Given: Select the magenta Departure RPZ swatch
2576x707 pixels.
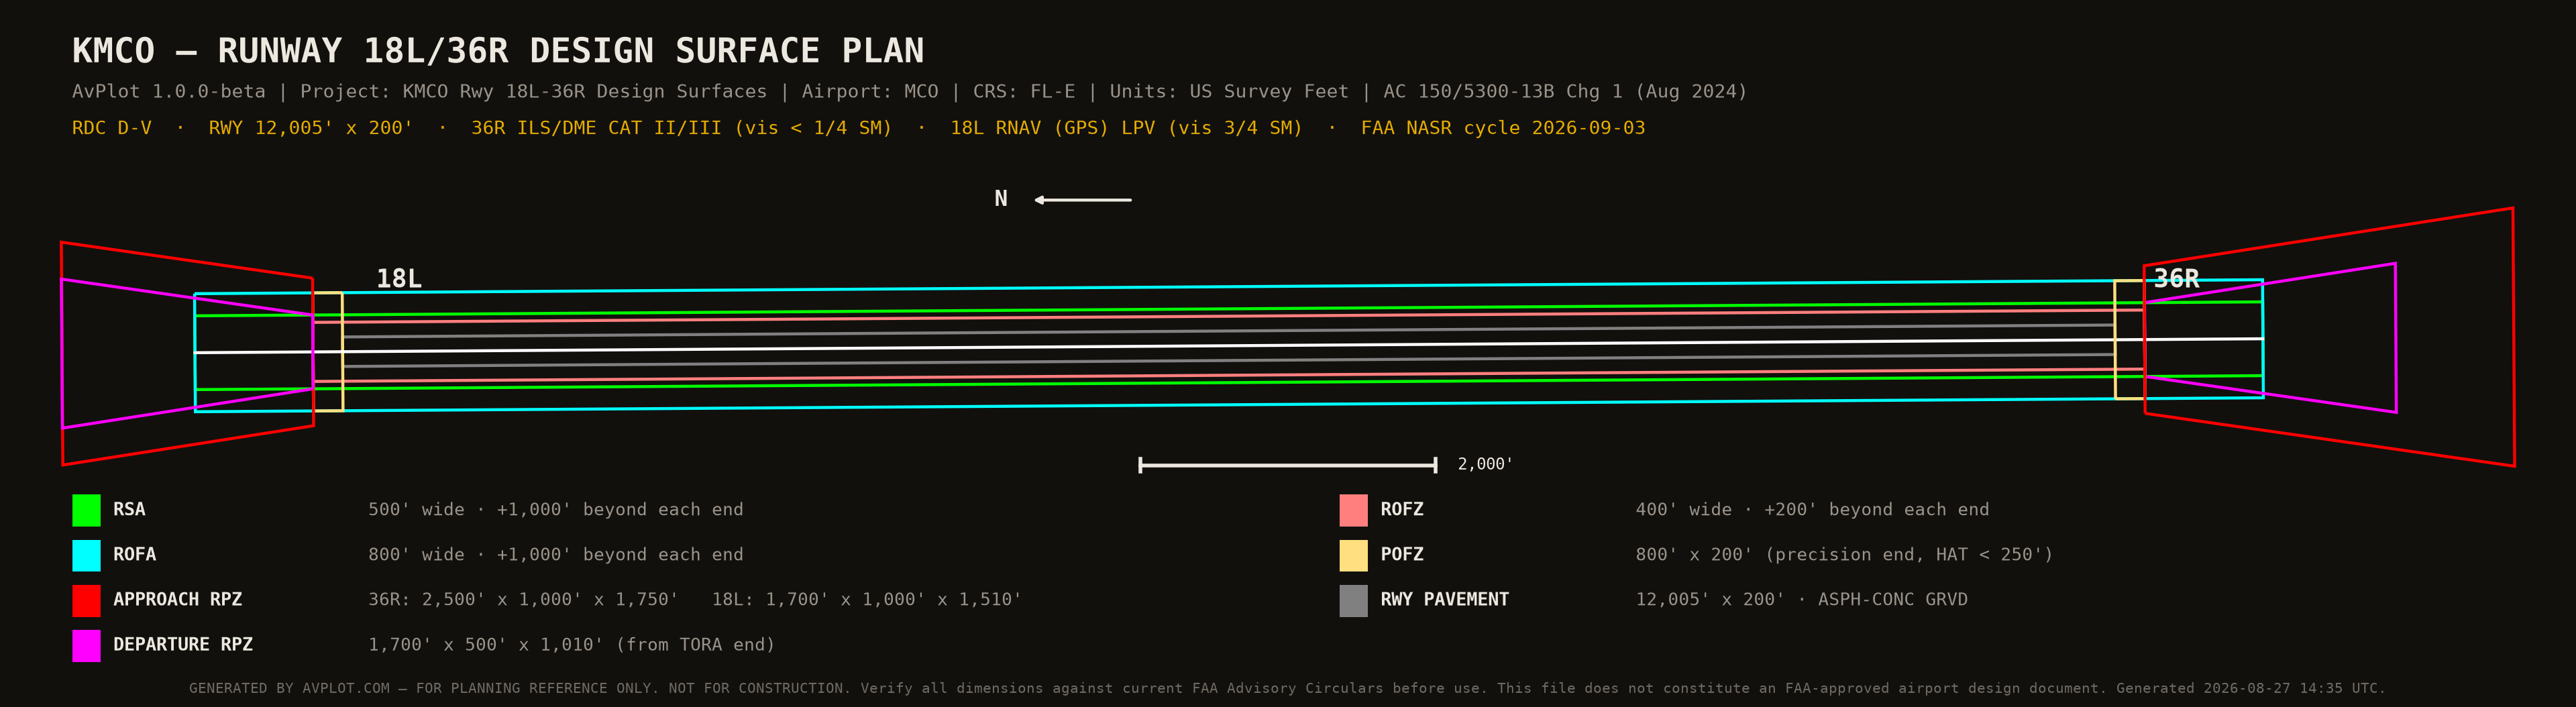Looking at the screenshot, I should coord(86,645).
